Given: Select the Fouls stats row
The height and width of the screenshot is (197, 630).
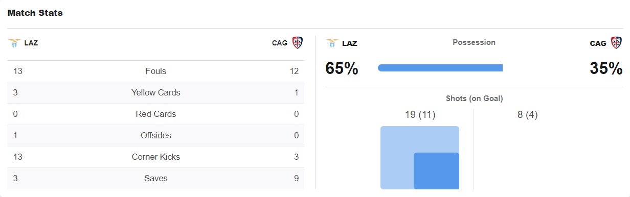Looking at the screenshot, I should pyautogui.click(x=156, y=71).
